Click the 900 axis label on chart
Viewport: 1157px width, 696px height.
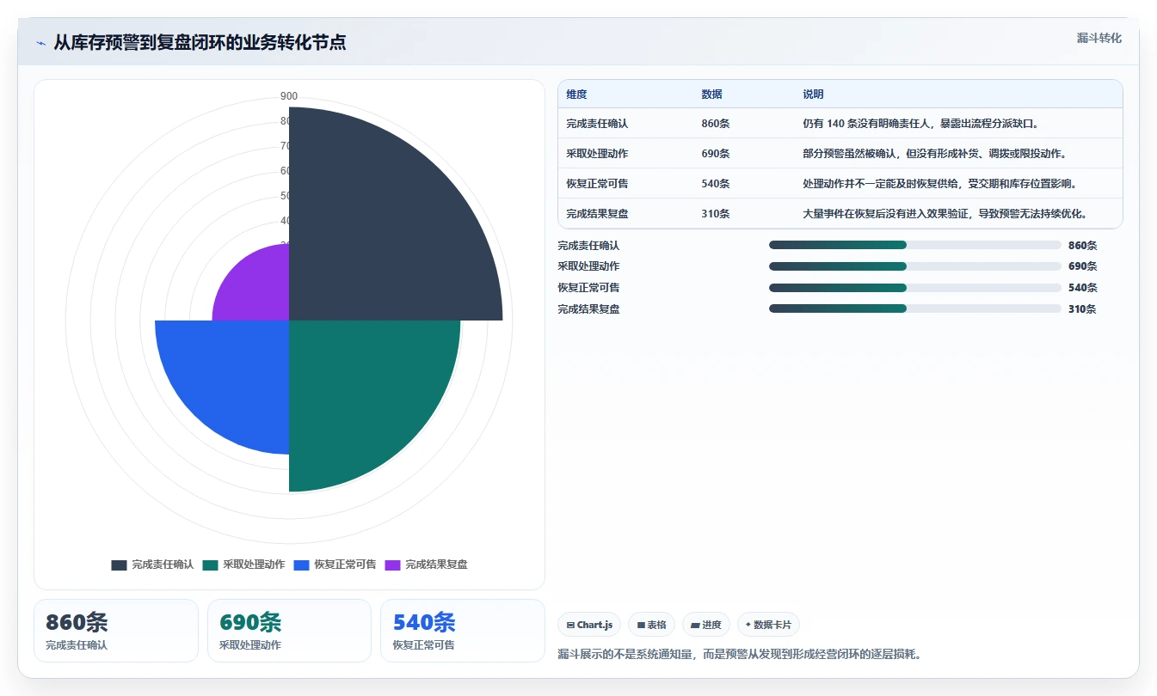[289, 96]
